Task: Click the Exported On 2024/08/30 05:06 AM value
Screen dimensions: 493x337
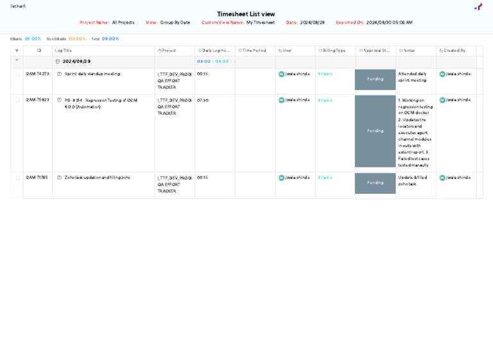Action: (389, 22)
